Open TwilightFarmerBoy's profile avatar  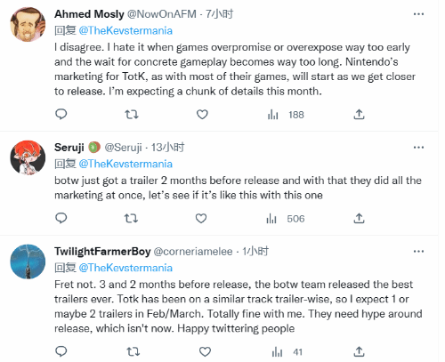pos(28,261)
